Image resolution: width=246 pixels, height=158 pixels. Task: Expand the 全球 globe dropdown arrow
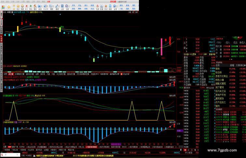coord(117,6)
